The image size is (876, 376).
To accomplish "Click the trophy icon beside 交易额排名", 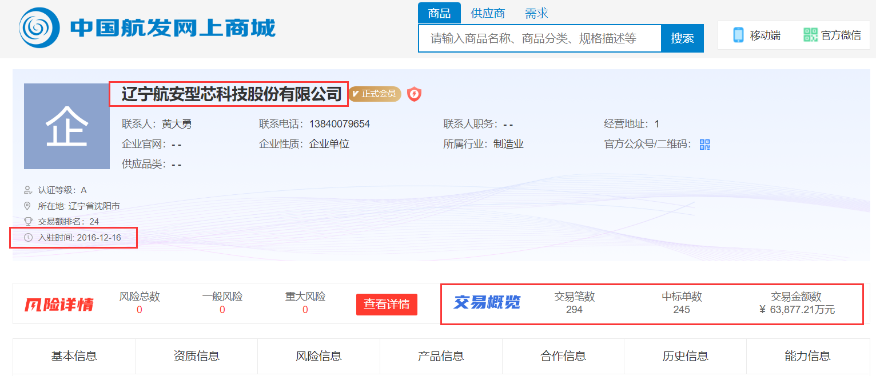I will point(27,221).
